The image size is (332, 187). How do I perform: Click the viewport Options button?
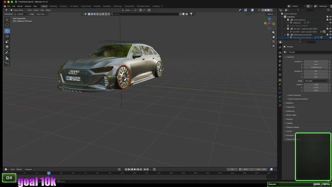271,14
